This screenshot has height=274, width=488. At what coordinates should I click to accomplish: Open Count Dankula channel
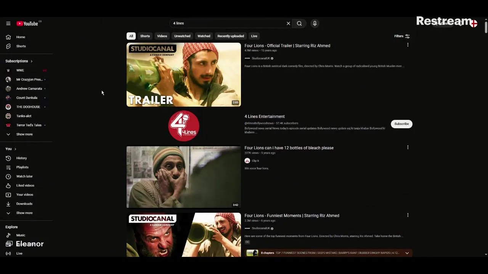click(26, 98)
